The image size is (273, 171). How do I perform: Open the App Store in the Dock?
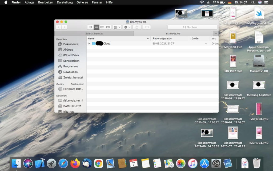tap(204, 164)
